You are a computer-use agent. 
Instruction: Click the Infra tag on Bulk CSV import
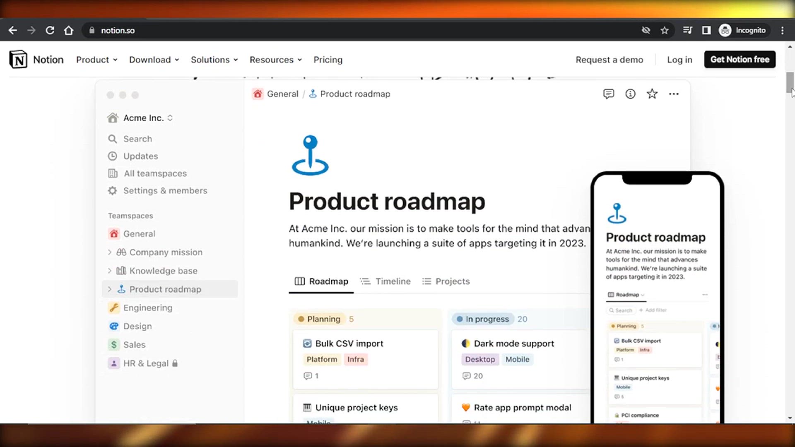point(356,359)
